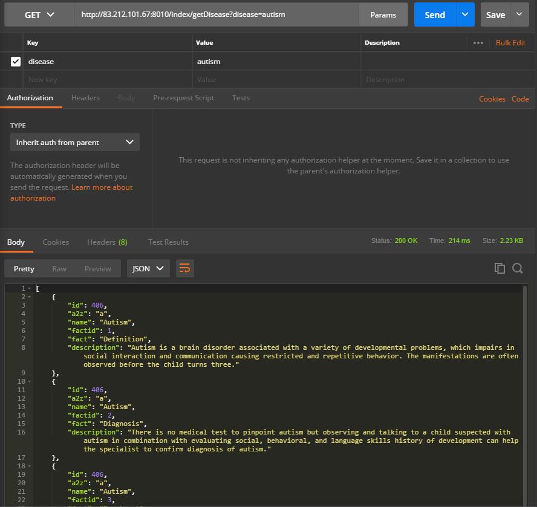This screenshot has width=537, height=507.
Task: Open the Inherit auth from parent dropdown
Action: tap(74, 142)
